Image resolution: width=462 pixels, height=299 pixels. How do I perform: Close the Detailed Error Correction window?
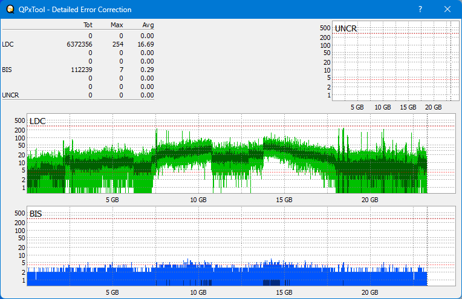[447, 10]
